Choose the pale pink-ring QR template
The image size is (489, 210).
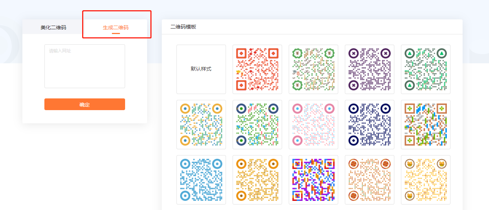click(x=313, y=124)
